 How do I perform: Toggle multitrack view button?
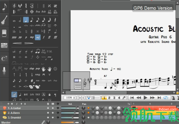pos(89,98)
